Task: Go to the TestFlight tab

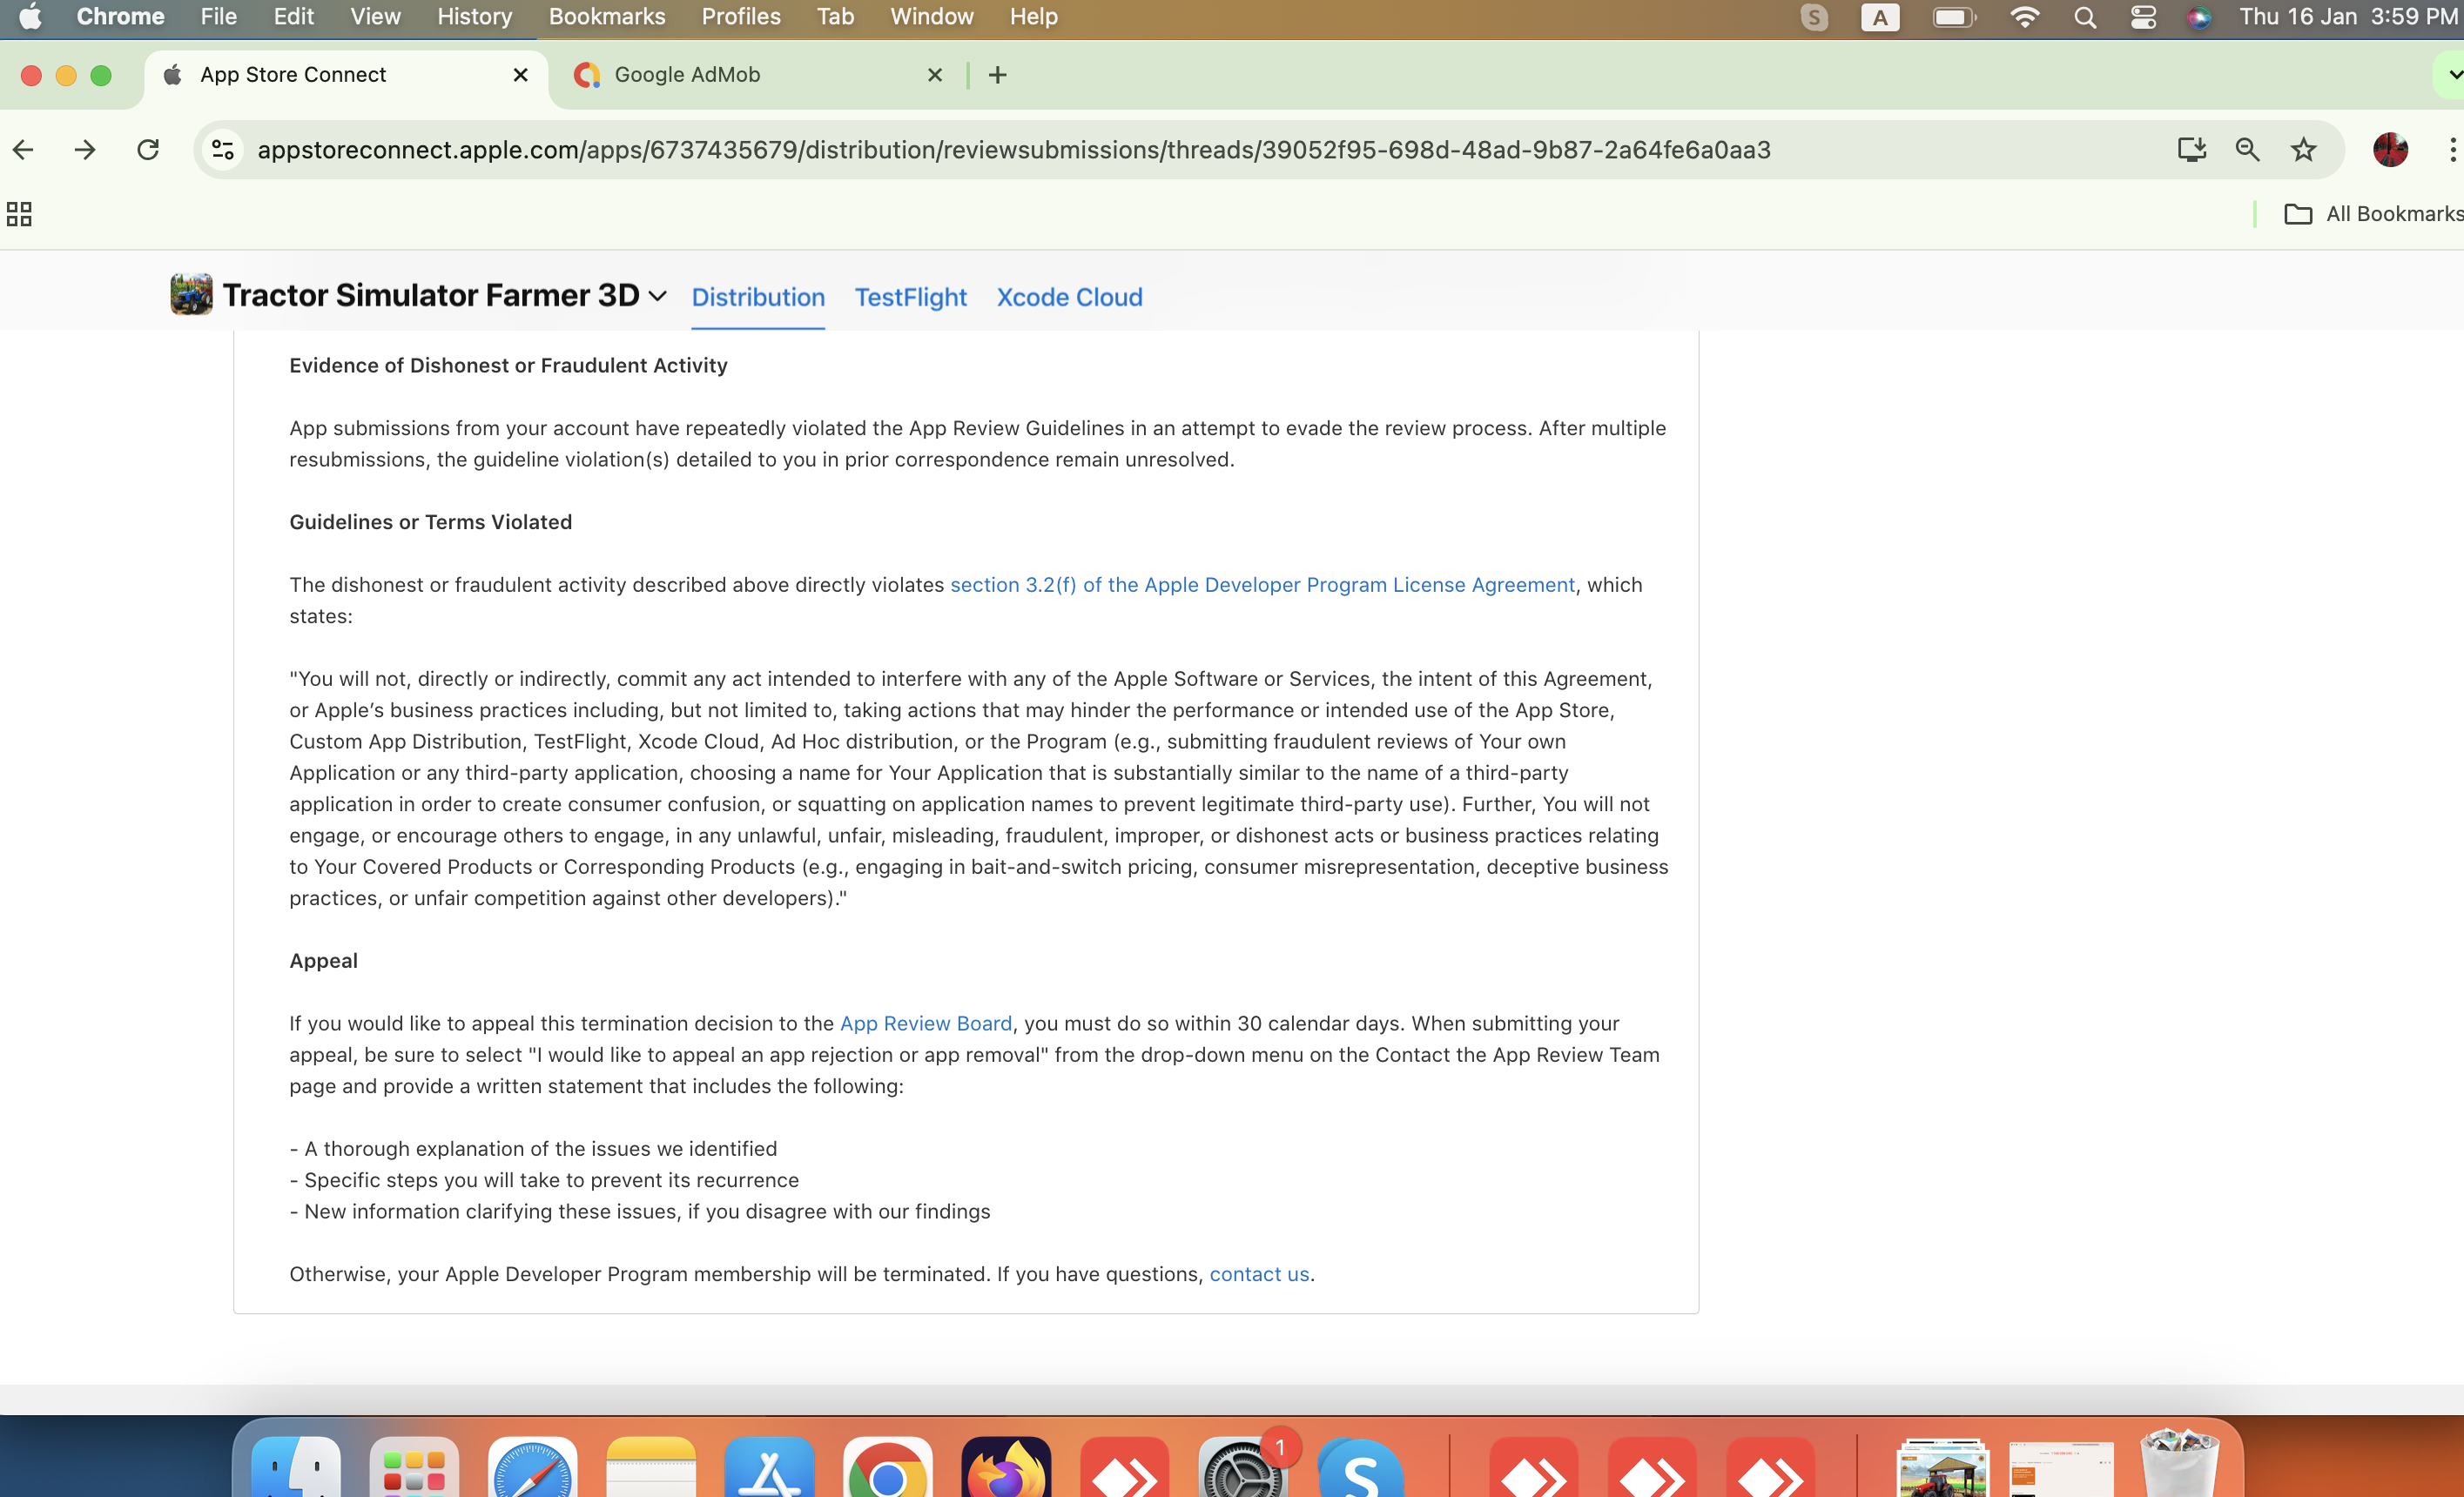Action: click(910, 297)
